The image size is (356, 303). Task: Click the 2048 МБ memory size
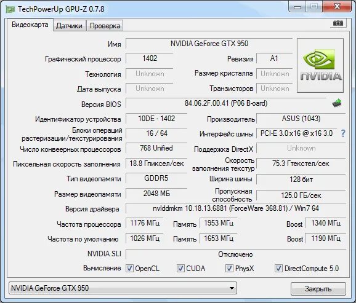156,194
